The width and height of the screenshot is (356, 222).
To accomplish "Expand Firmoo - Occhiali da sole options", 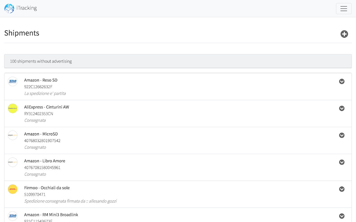I will click(342, 189).
